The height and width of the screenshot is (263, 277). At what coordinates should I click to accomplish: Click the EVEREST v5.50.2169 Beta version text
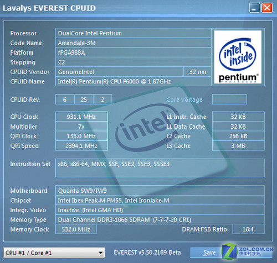(147, 253)
